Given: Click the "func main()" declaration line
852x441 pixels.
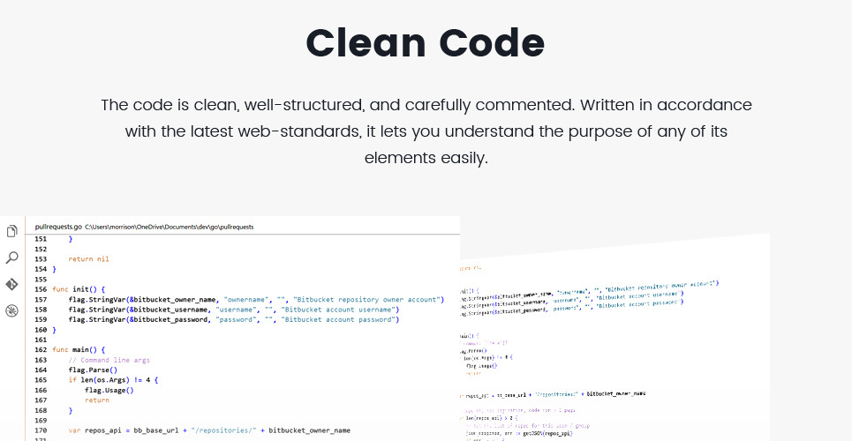Looking at the screenshot, I should click(79, 350).
